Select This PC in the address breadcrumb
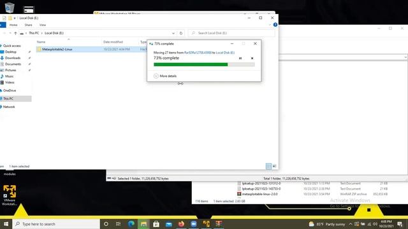This screenshot has width=408, height=229. 34,33
